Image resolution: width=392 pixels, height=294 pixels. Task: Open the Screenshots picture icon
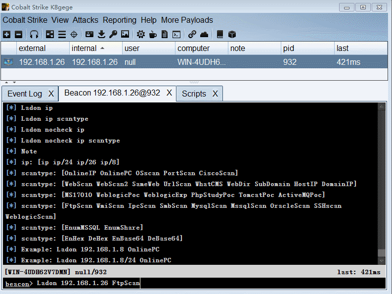125,34
